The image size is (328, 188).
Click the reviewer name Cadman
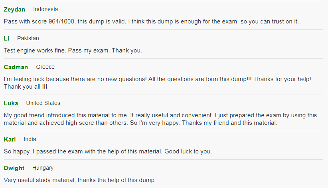pos(16,67)
